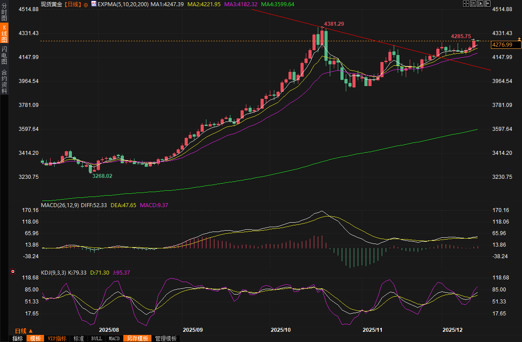Switch to the 分时图 tab
Image resolution: width=522 pixels, height=342 pixels.
click(x=4, y=13)
